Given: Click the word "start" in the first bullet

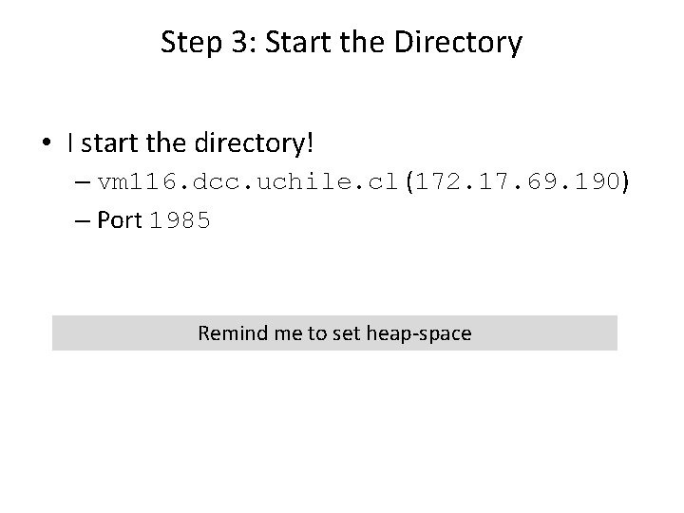Looking at the screenshot, I should (108, 143).
